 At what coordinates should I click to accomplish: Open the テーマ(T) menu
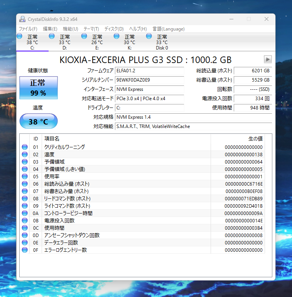(x=91, y=29)
